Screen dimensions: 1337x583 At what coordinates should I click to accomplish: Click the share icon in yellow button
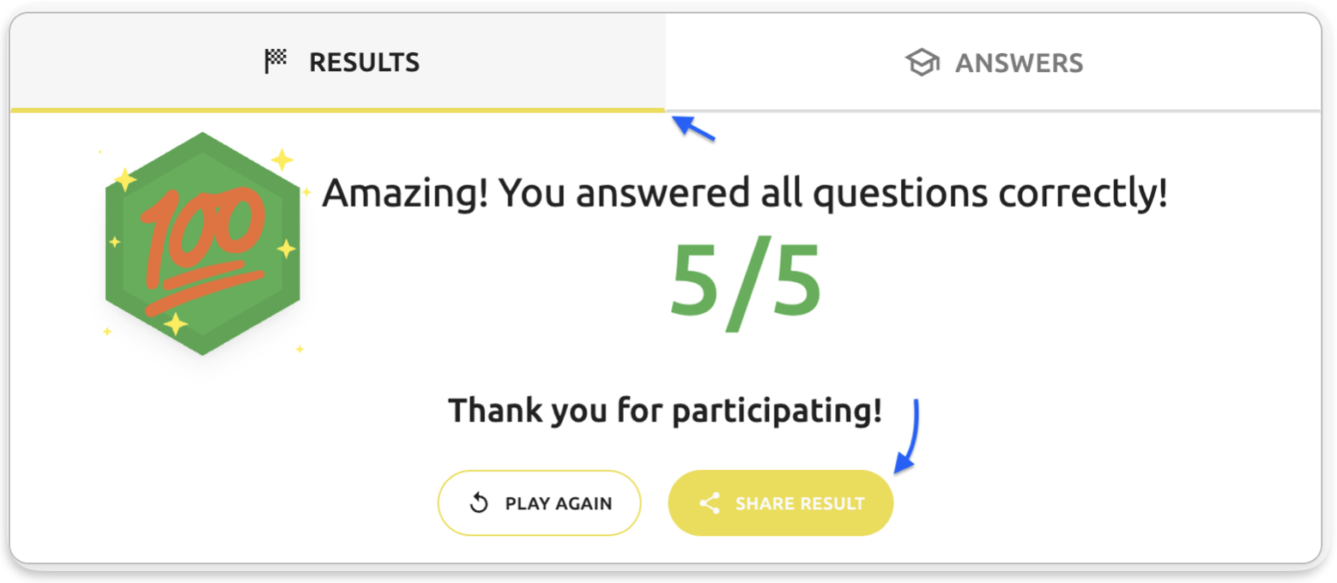coord(709,503)
